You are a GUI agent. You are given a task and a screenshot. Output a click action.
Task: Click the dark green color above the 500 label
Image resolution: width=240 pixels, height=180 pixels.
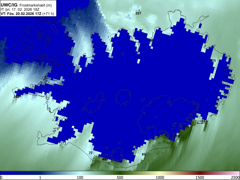pyautogui.click(x=120, y=173)
